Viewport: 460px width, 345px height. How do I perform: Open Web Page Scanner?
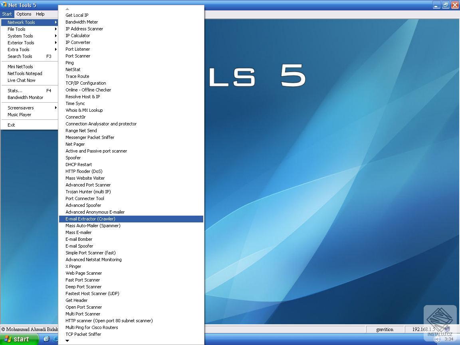(x=131, y=273)
